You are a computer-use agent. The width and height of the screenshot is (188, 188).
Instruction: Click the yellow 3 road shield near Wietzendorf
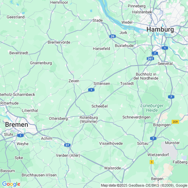click(152, 162)
